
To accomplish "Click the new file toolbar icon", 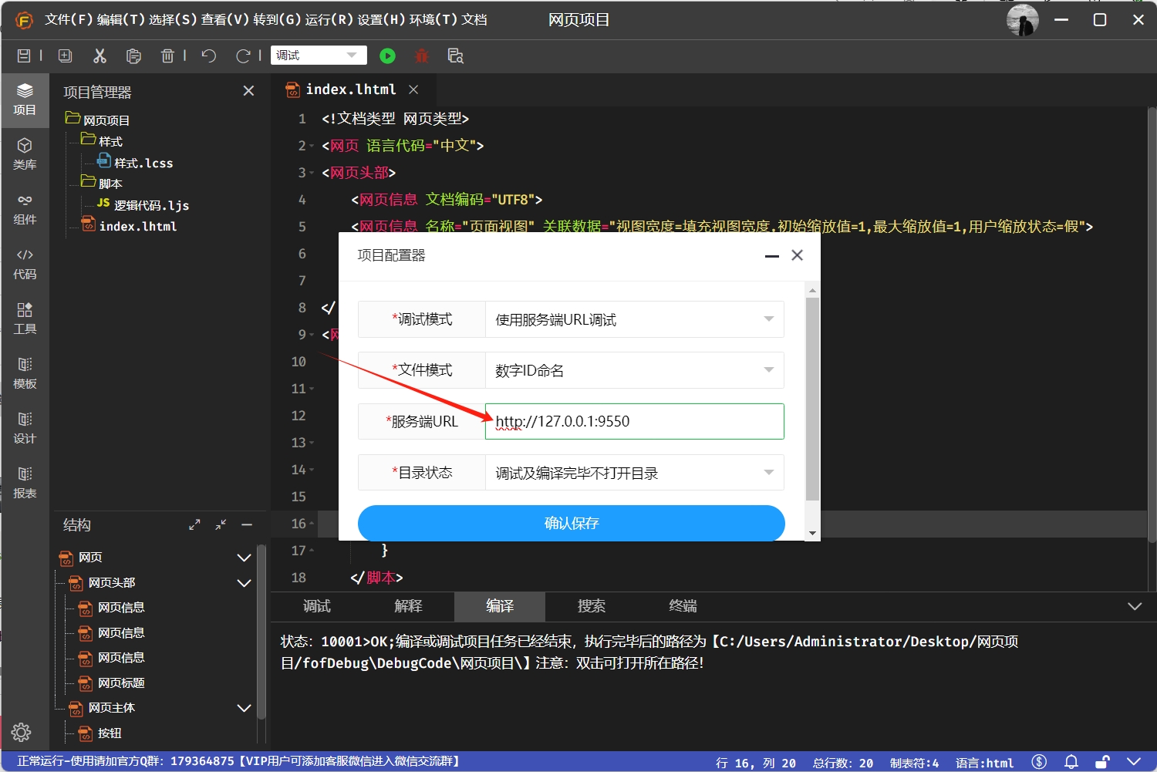I will [66, 56].
